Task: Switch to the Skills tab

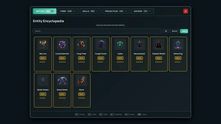Action: (90, 11)
